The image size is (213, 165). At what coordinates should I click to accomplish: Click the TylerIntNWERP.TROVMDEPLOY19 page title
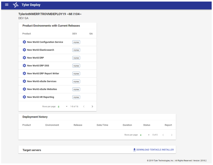pyautogui.click(x=50, y=14)
